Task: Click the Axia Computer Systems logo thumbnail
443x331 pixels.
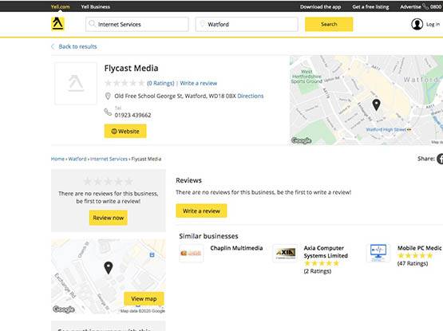Action: coord(285,253)
